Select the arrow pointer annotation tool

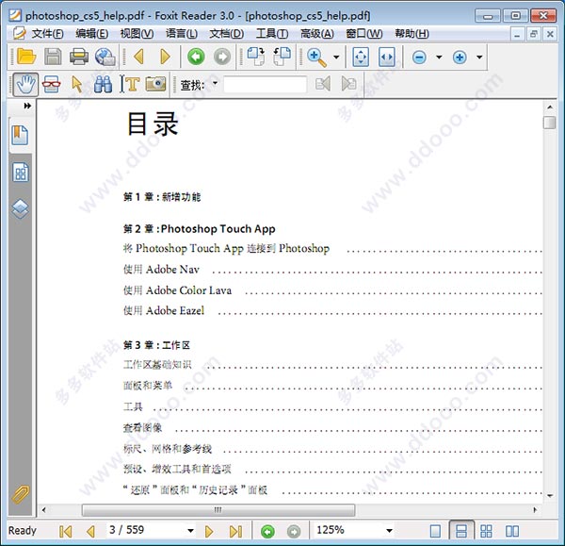tap(76, 85)
